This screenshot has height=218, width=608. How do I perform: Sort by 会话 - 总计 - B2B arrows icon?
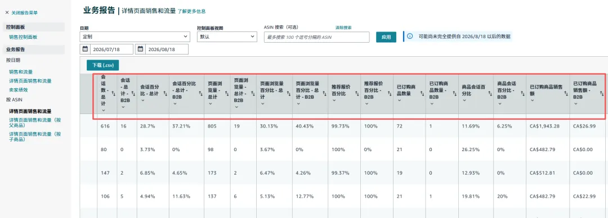point(133,93)
